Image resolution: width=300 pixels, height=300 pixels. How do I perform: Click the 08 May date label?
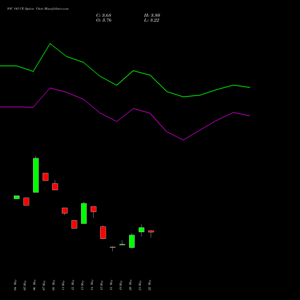[x=54, y=285]
